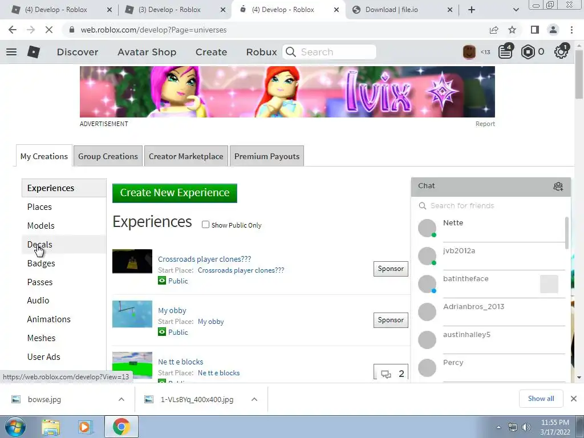Click the search magnifier icon
Viewport: 584px width, 438px height.
pyautogui.click(x=290, y=52)
